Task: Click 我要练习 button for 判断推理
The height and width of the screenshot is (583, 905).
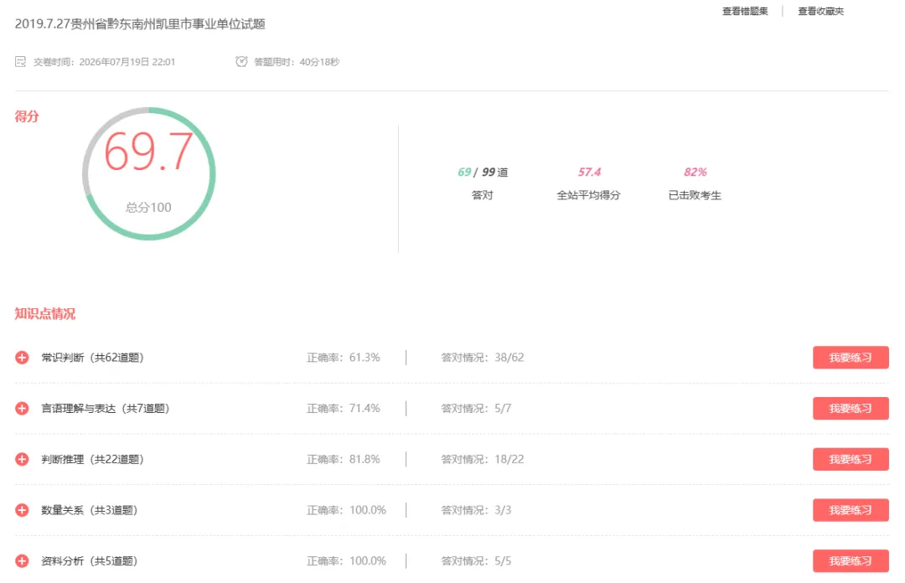Action: [x=851, y=459]
